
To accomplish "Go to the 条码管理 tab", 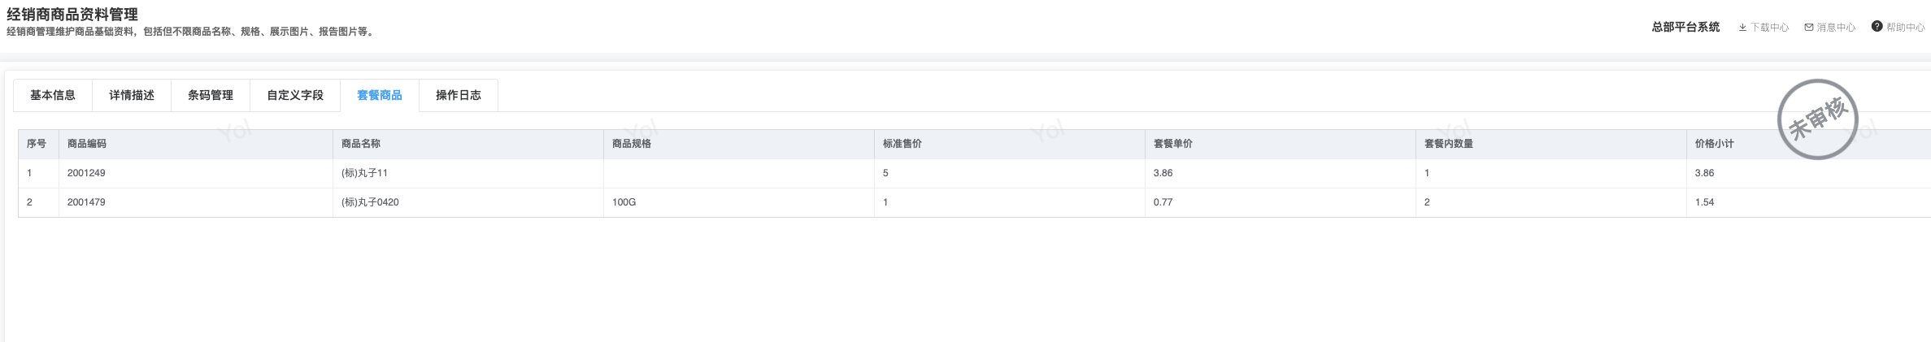I will [211, 95].
